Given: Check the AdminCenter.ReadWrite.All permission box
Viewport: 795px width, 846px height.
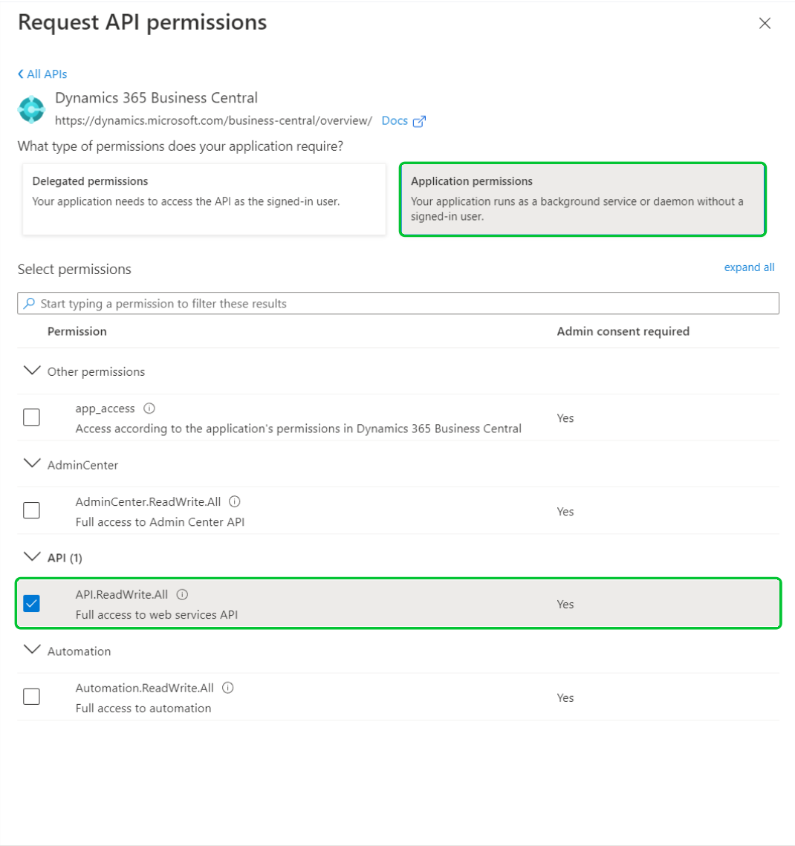Looking at the screenshot, I should point(31,511).
